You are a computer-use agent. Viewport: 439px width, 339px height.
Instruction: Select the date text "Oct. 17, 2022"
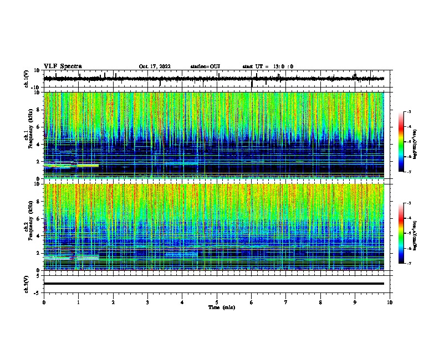click(155, 66)
